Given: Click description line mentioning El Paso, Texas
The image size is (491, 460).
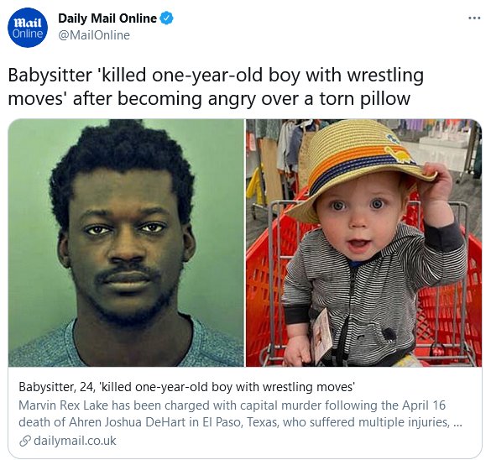Looking at the screenshot, I should (x=240, y=422).
